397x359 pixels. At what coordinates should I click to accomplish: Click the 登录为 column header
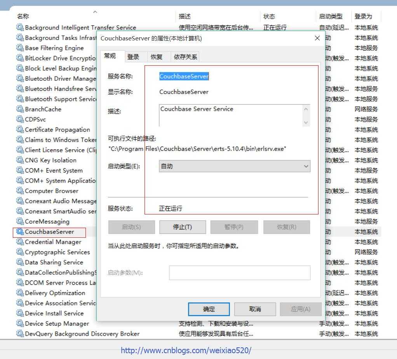click(366, 16)
